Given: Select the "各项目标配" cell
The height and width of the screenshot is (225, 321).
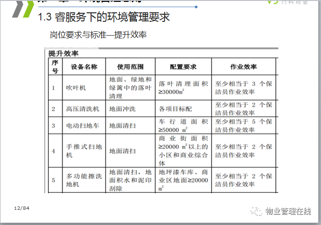Looking at the screenshot, I should (x=183, y=109).
